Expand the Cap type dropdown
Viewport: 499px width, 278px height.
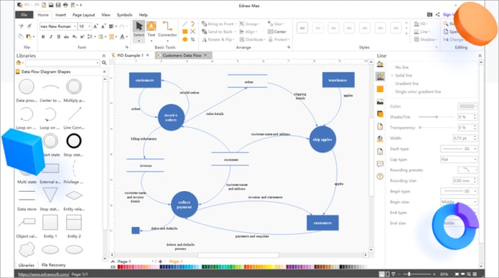459,160
